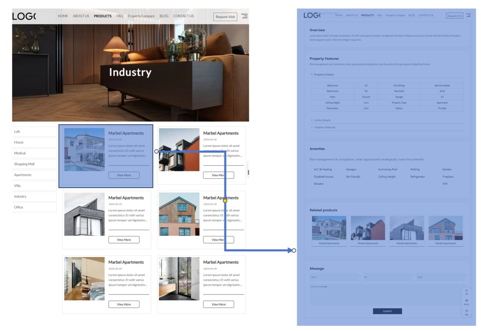The height and width of the screenshot is (331, 481).
Task: Select the Loft category in the sidebar
Action: [x=34, y=132]
